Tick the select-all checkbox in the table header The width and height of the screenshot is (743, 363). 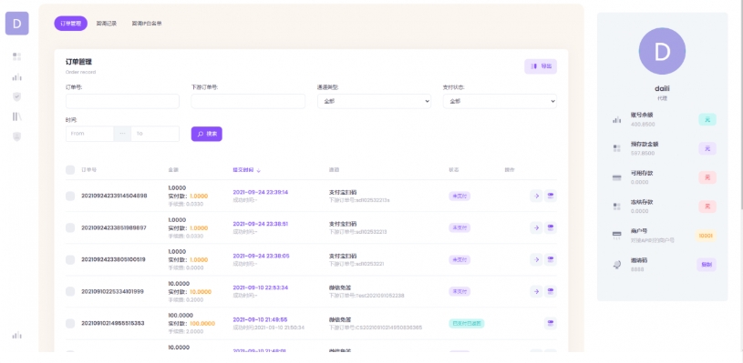[x=70, y=170]
